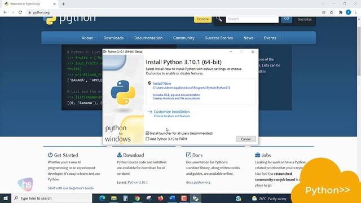Open Chrome extensions puzzle icon
This screenshot has height=203, width=361.
pos(341,12)
